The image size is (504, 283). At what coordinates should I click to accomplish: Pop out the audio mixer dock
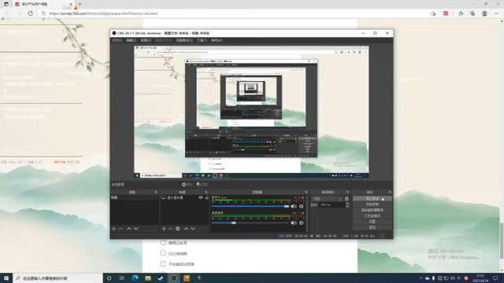click(x=306, y=192)
